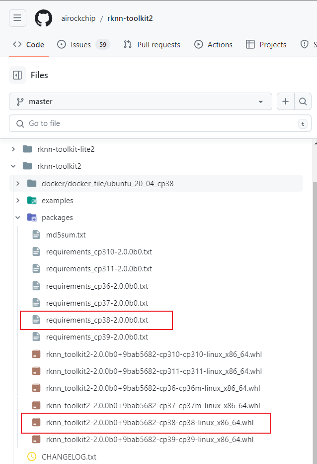Open requirements_cp38-2.0.0b0.txt

[97, 320]
